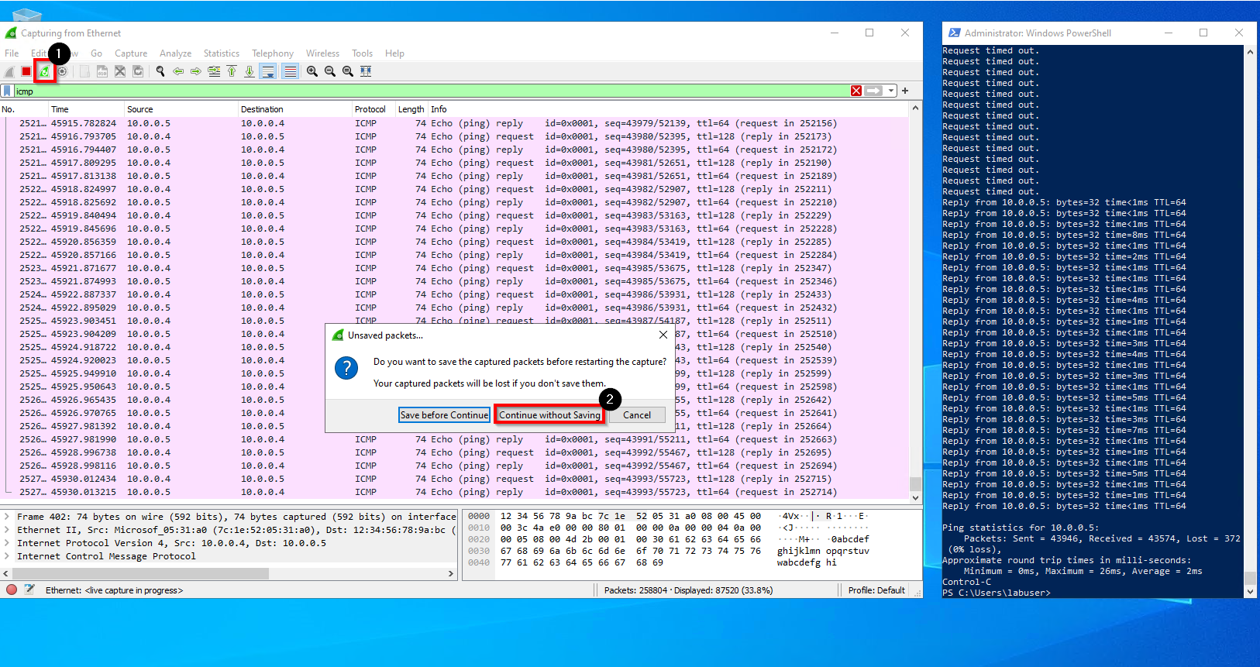This screenshot has height=667, width=1260.
Task: Open the Analyze menu
Action: click(176, 53)
